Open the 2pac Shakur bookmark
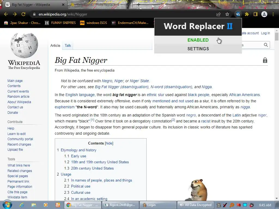 pyautogui.click(x=22, y=23)
